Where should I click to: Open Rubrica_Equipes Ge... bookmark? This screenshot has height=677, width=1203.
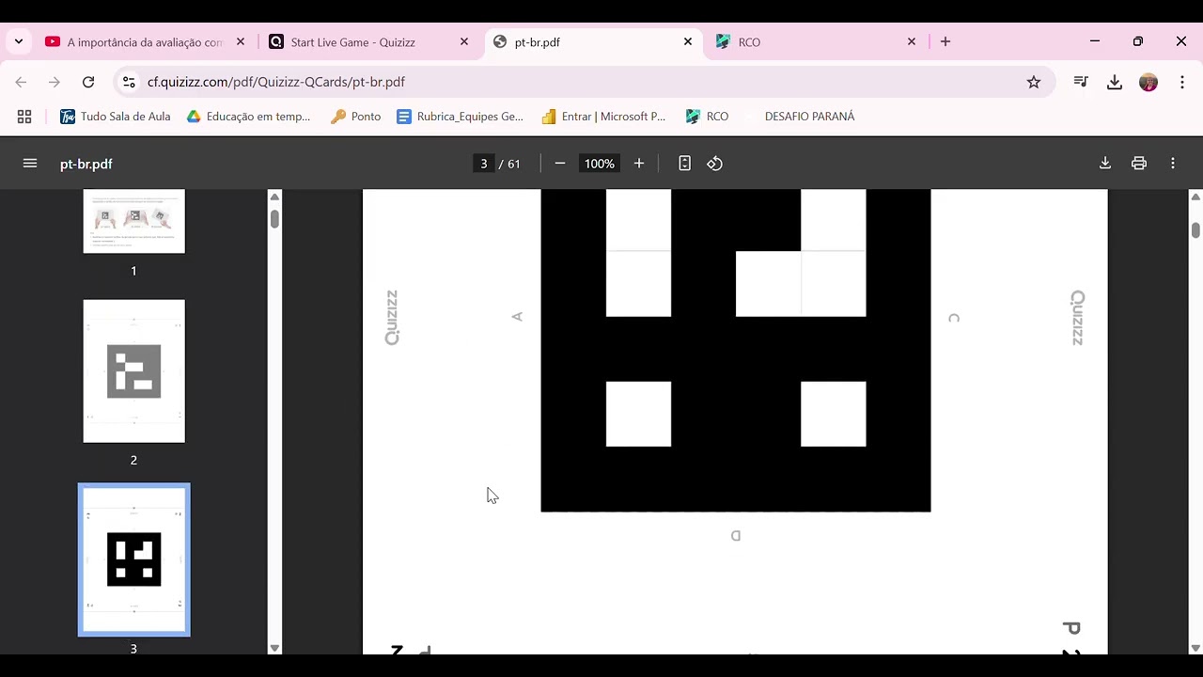(460, 117)
